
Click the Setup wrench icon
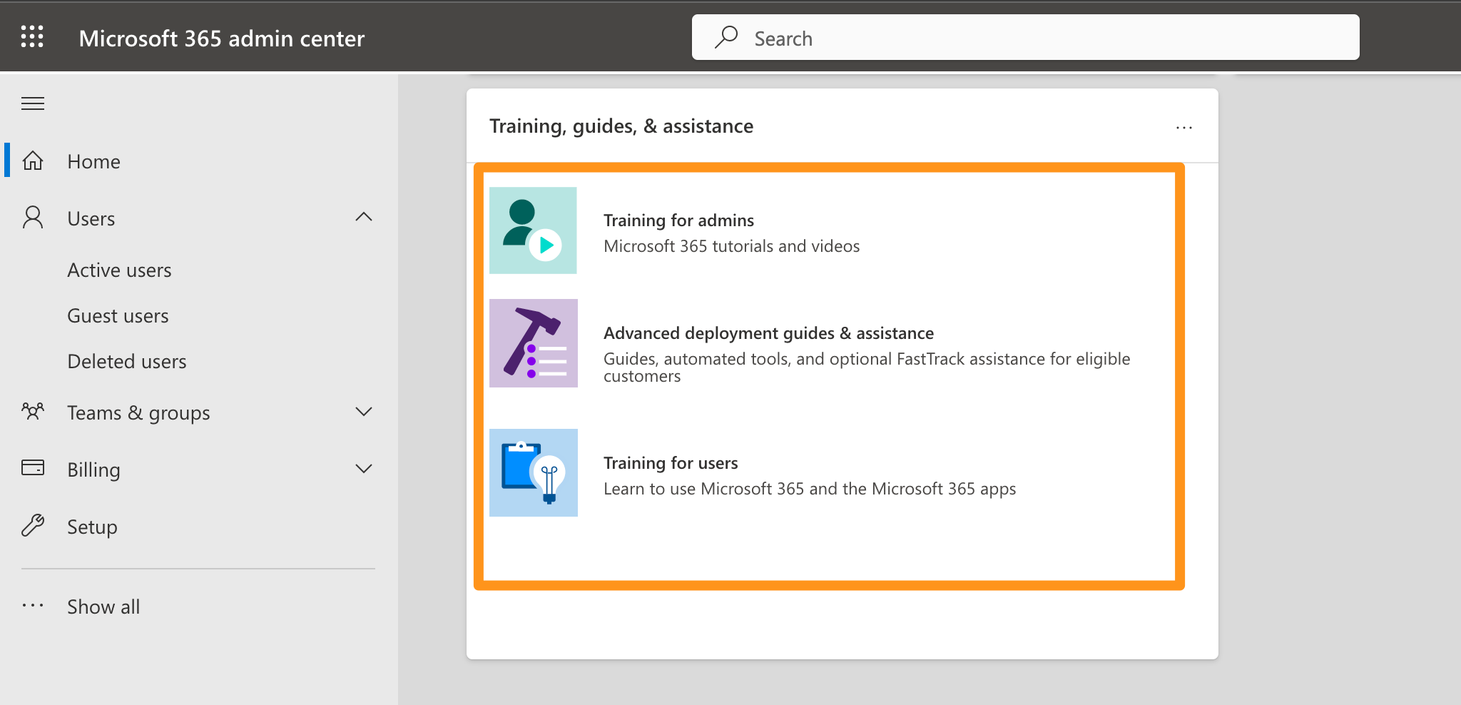(33, 525)
